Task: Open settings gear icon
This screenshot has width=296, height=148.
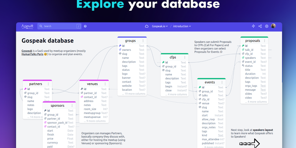Action: pos(267,26)
